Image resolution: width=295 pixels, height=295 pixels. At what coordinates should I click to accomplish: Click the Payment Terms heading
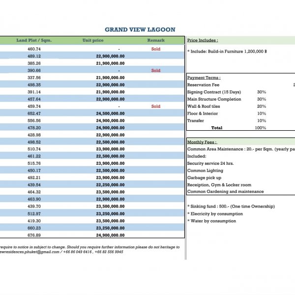(x=204, y=78)
